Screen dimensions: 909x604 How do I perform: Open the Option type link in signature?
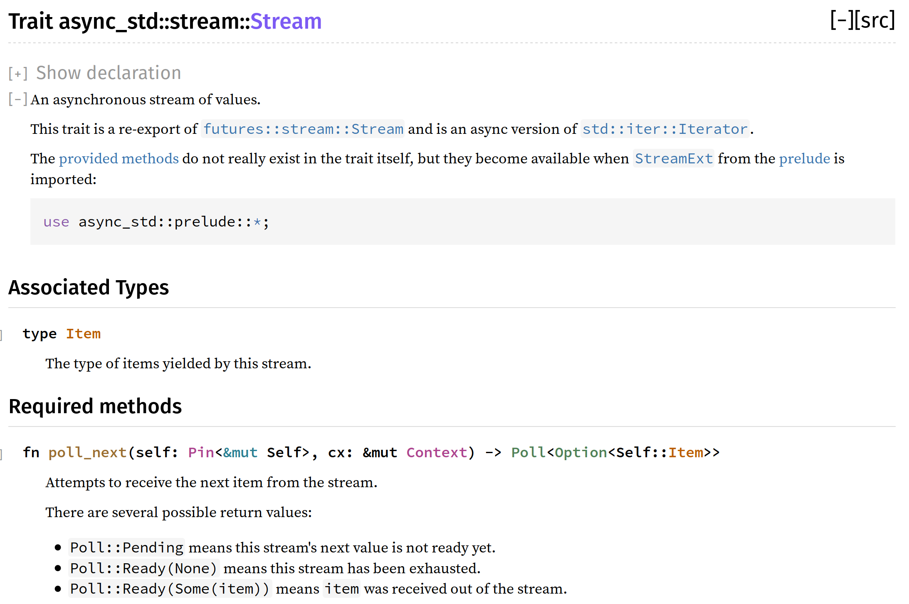581,452
